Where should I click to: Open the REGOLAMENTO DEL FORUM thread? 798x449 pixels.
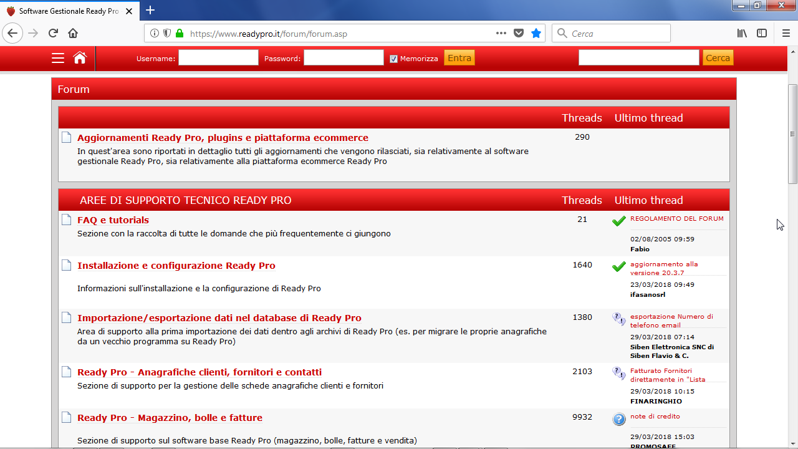(x=677, y=219)
